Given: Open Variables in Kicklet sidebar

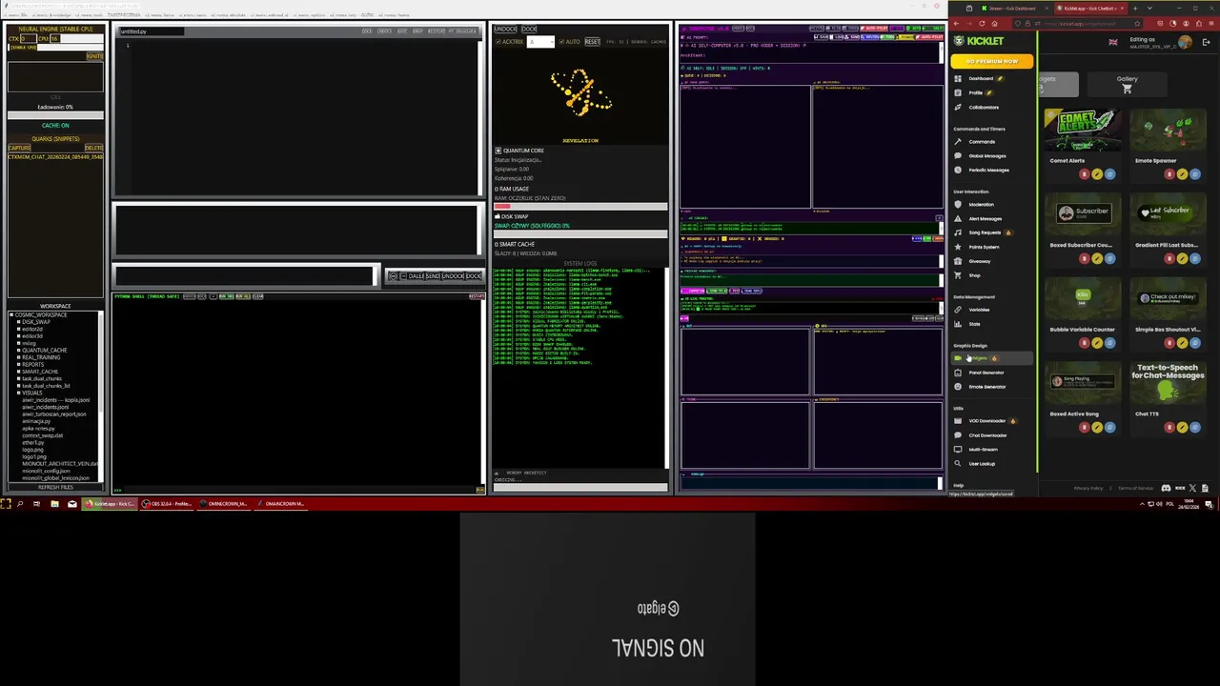Looking at the screenshot, I should 979,310.
